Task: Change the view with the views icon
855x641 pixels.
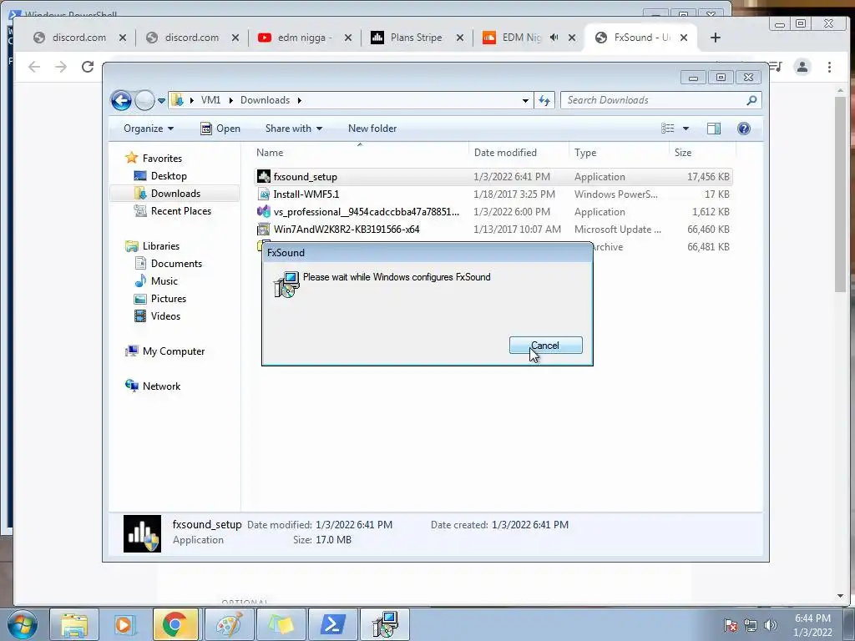Action: [668, 129]
